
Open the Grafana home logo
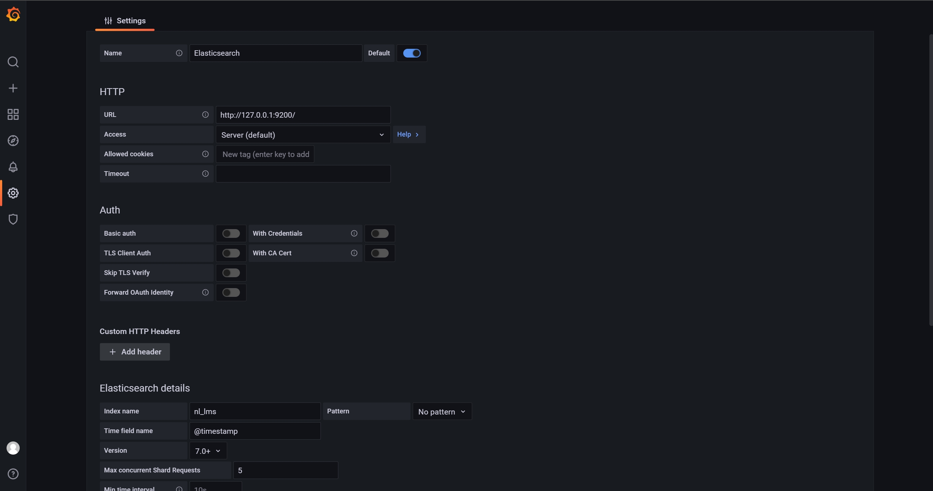pos(13,15)
